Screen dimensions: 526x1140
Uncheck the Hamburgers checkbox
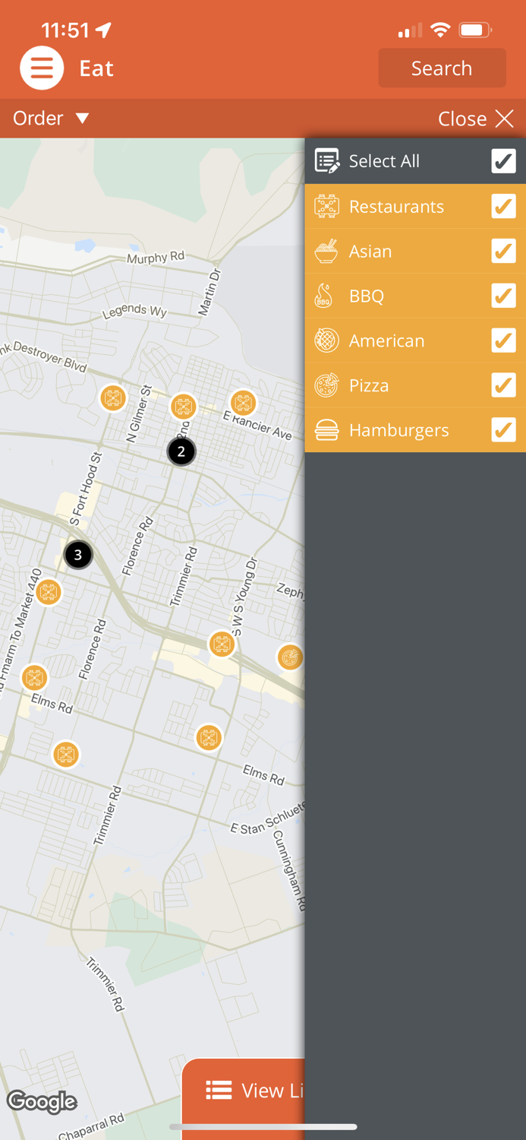[x=503, y=430]
